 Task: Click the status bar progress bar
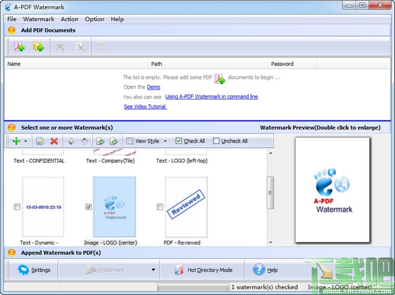[x=193, y=287]
